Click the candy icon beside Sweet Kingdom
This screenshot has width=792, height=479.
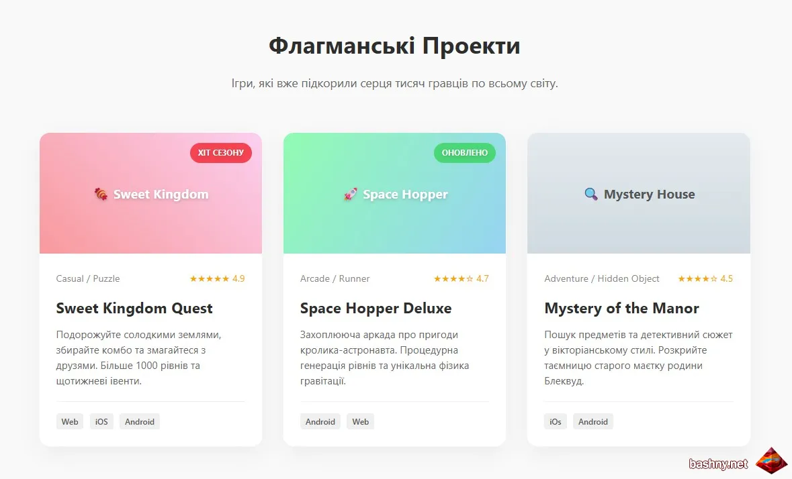tap(101, 194)
